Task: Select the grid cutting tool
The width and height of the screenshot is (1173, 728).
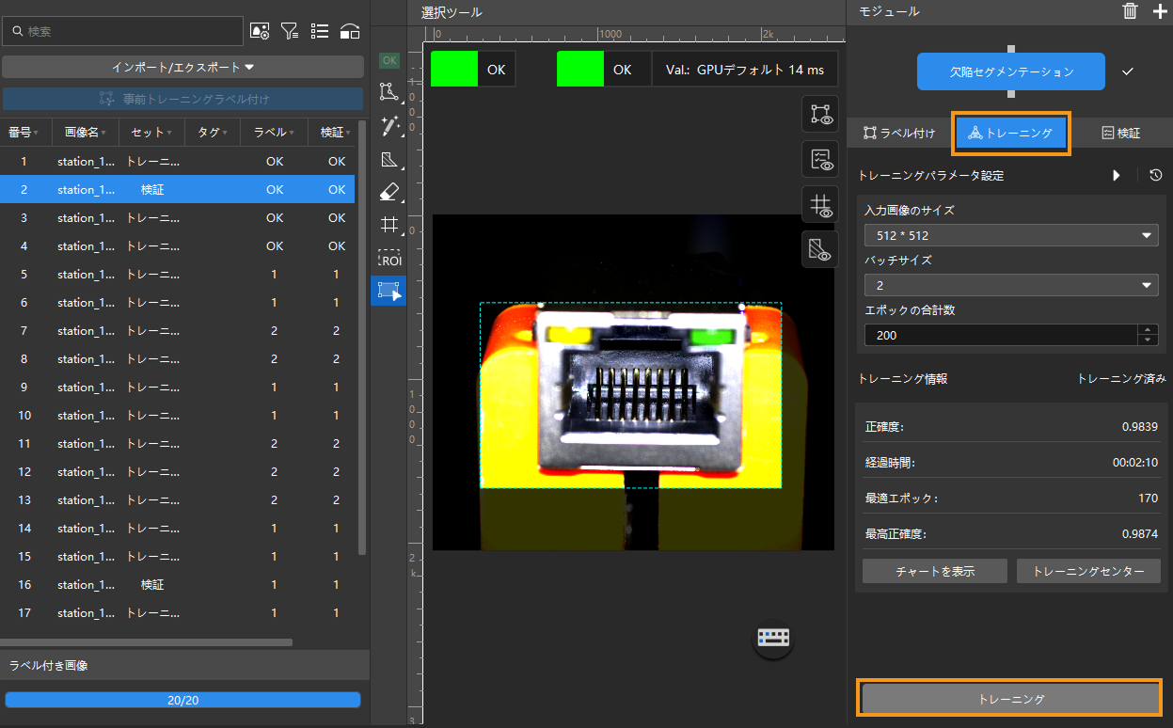Action: 388,225
